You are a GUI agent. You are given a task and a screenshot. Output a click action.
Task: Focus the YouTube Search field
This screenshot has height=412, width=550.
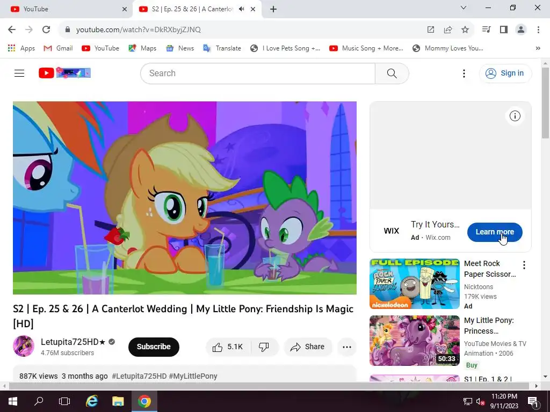258,73
